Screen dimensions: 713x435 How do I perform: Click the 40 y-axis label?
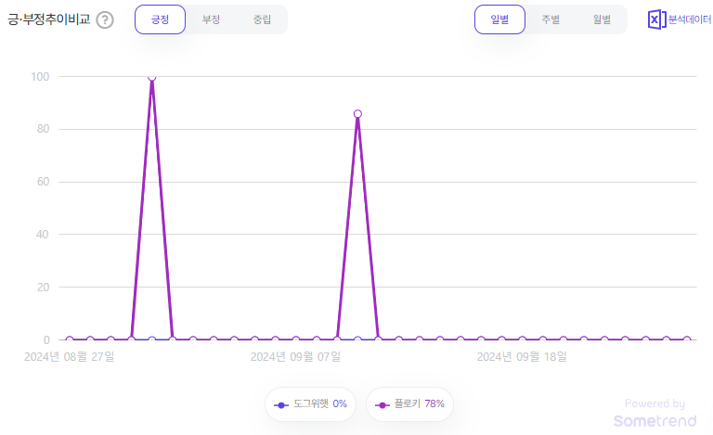(44, 235)
